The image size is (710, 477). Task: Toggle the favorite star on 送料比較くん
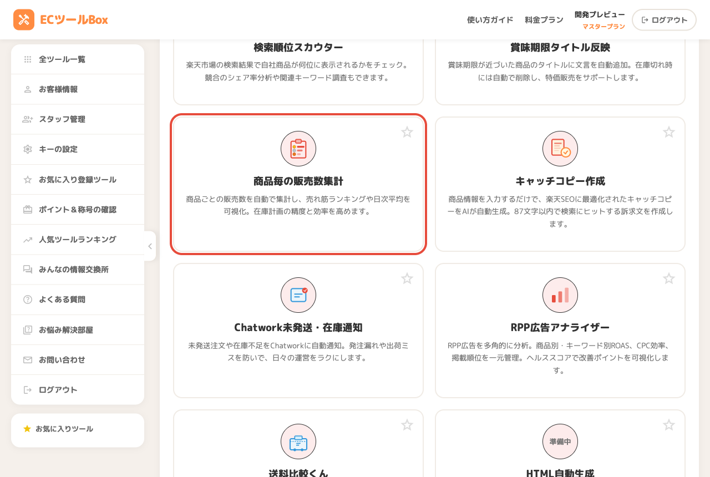(x=407, y=425)
